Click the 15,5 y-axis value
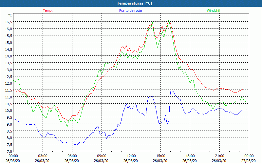The height and width of the screenshot is (164, 262). [x=9, y=36]
